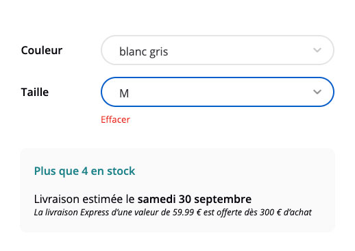Click the selected size value 'M'
Screen dimensions: 355x251
pyautogui.click(x=124, y=93)
